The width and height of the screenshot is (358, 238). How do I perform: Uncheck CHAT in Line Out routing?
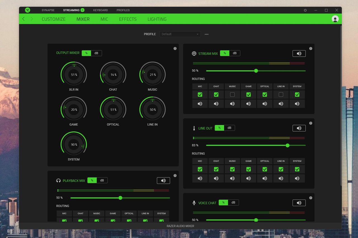point(216,169)
